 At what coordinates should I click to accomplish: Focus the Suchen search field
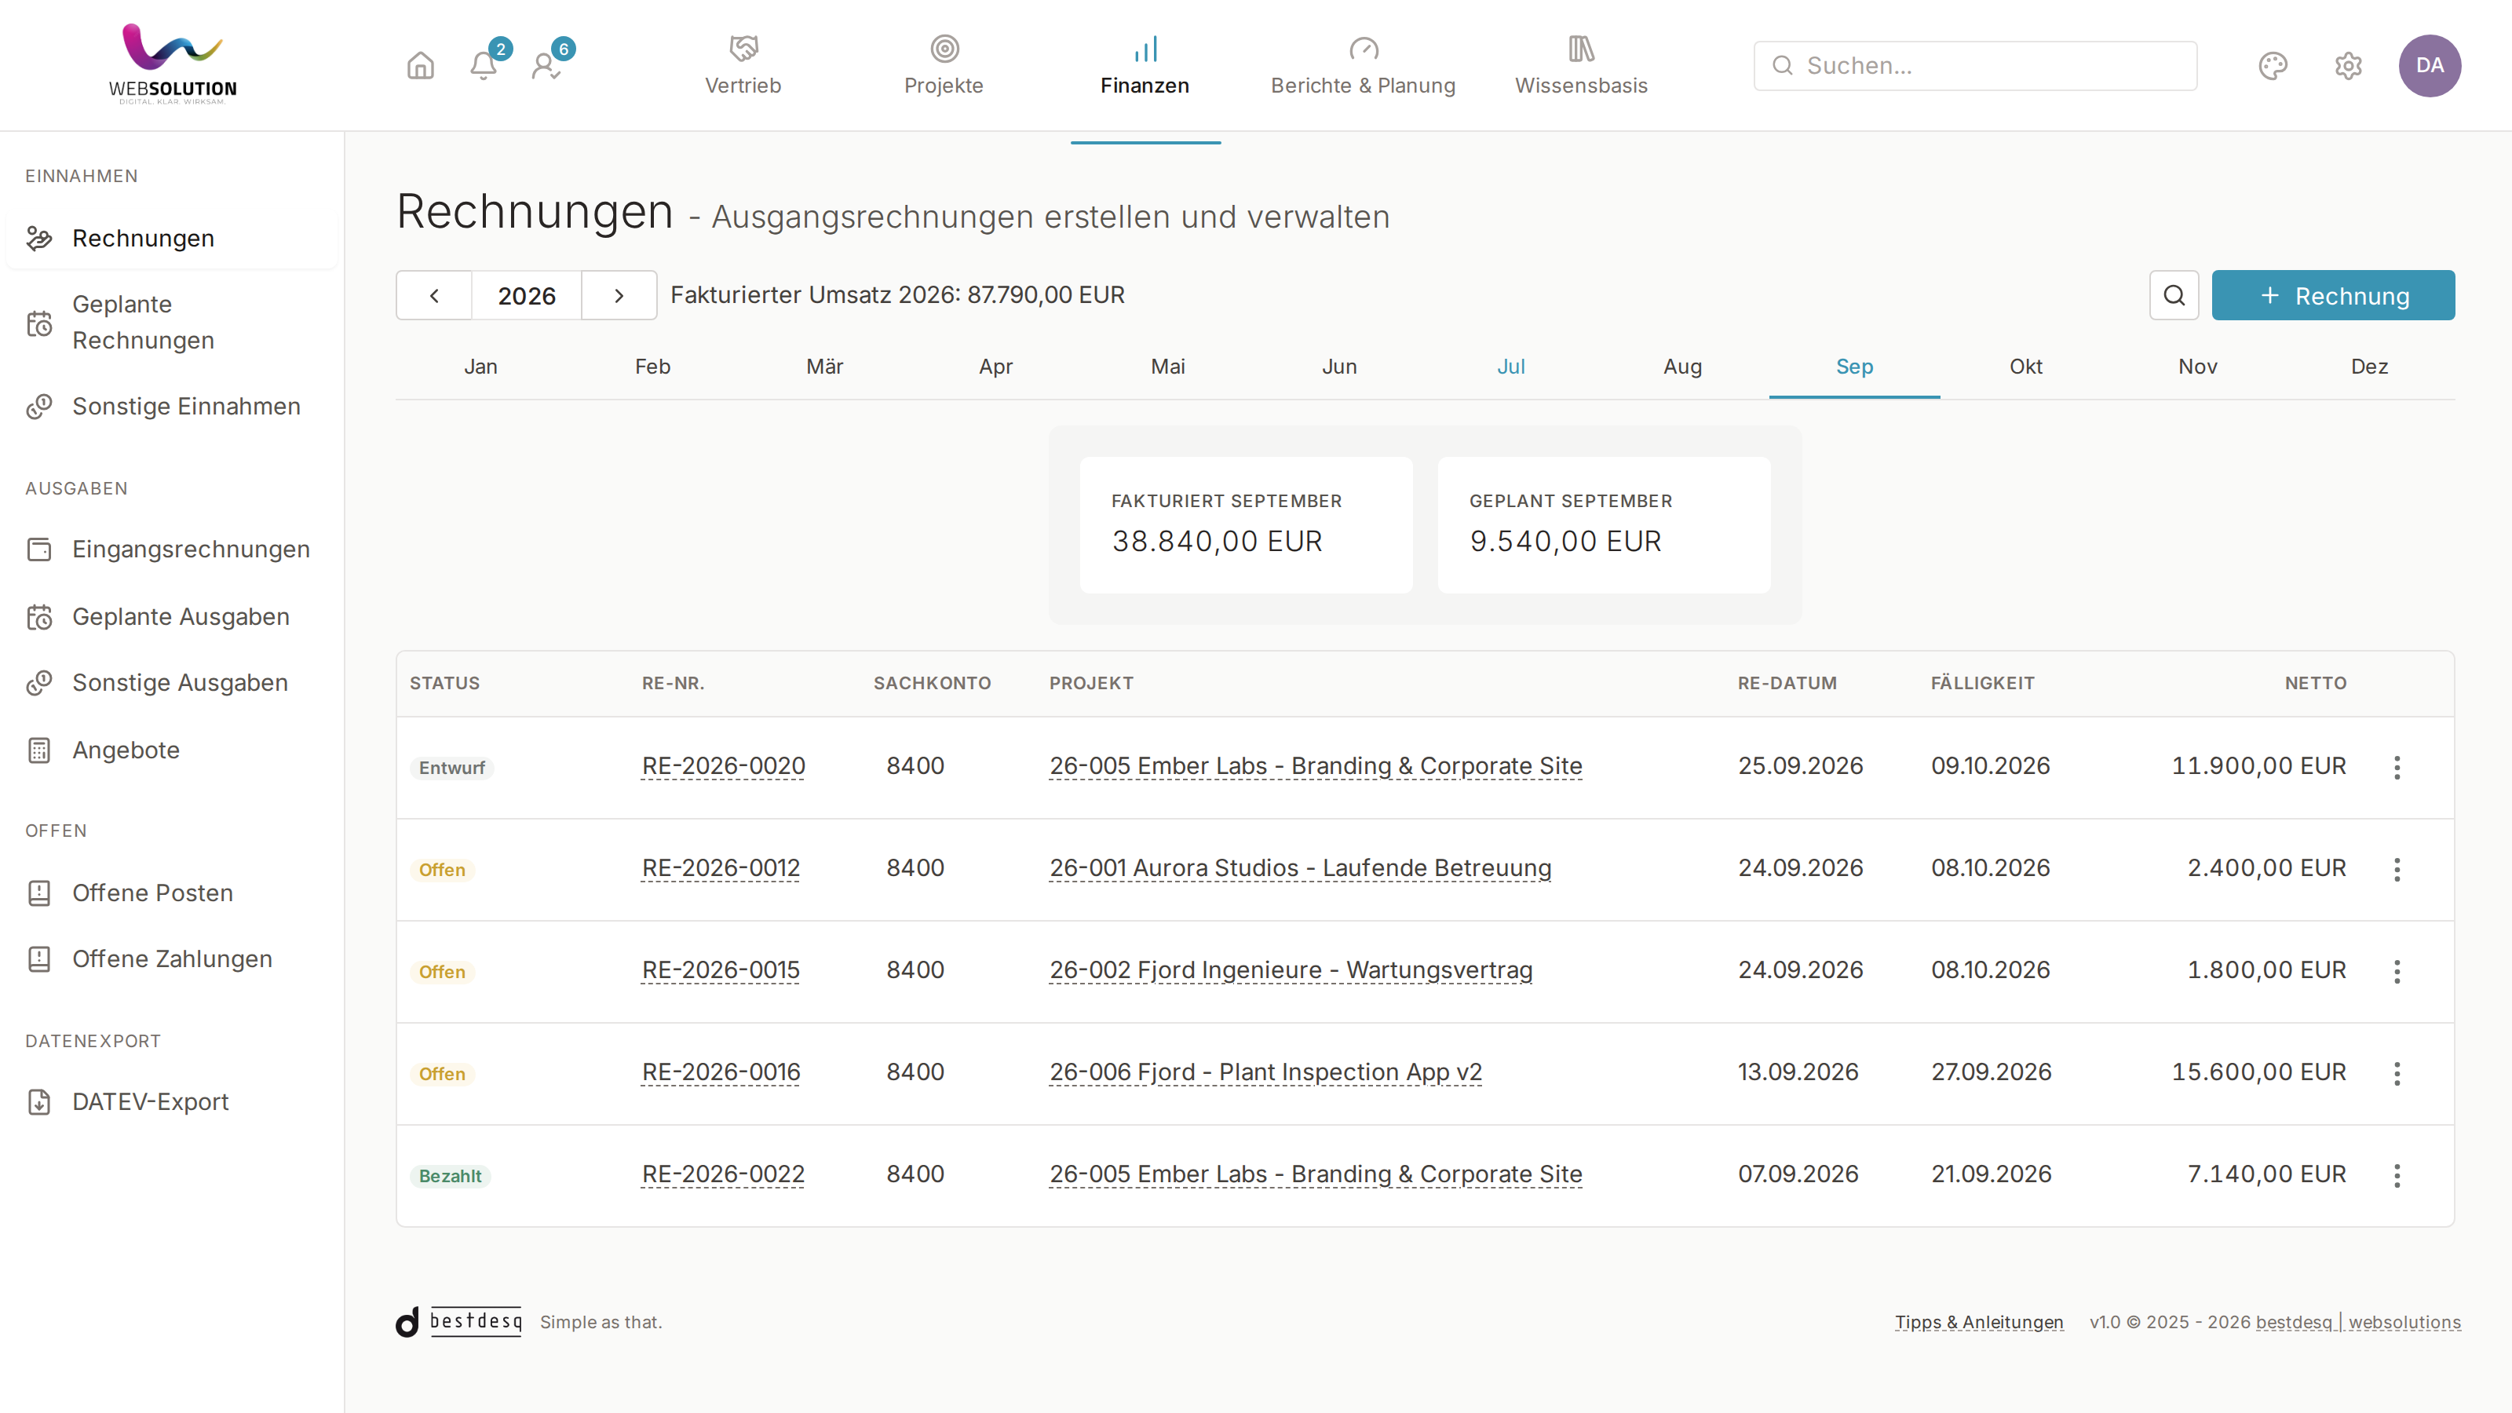(x=1975, y=65)
